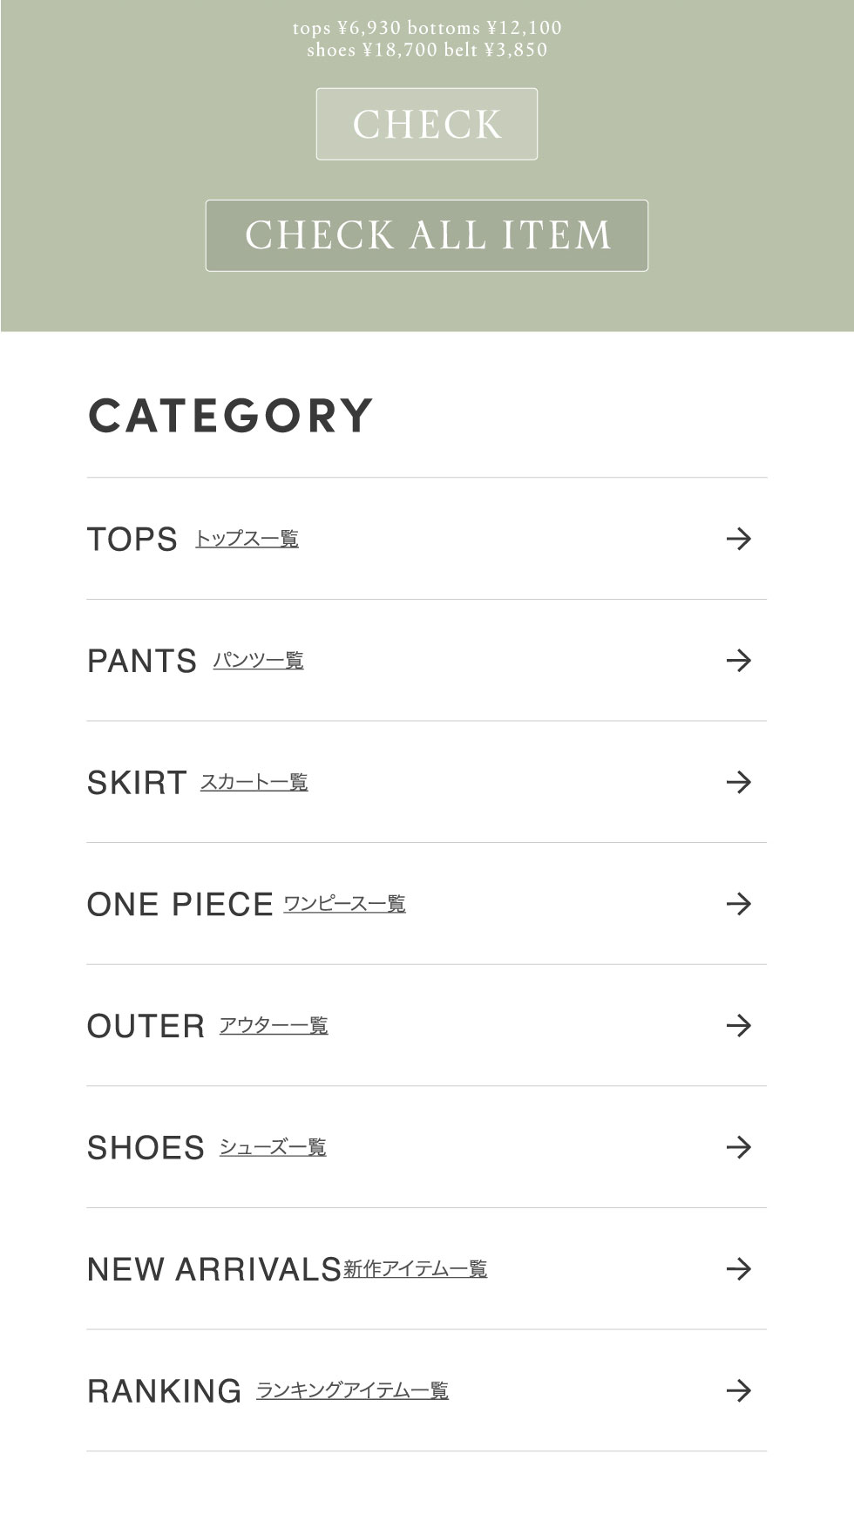Click the arrow icon in ONE PIECE row
854x1515 pixels.
tap(738, 904)
